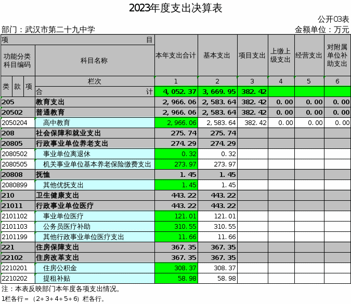Click the "上缴上级支出" header cell
Image resolution: width=351 pixels, height=304 pixels.
[x=281, y=56]
